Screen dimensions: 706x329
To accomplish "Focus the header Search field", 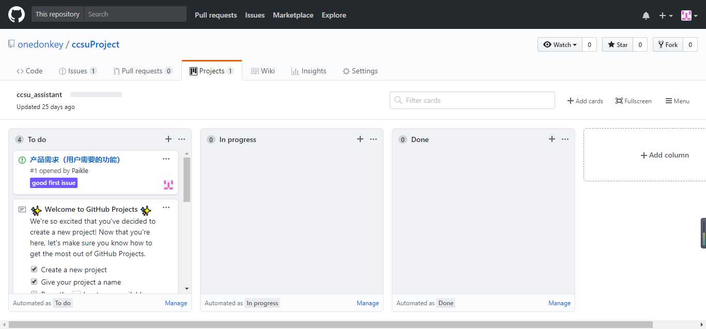I will tap(135, 14).
